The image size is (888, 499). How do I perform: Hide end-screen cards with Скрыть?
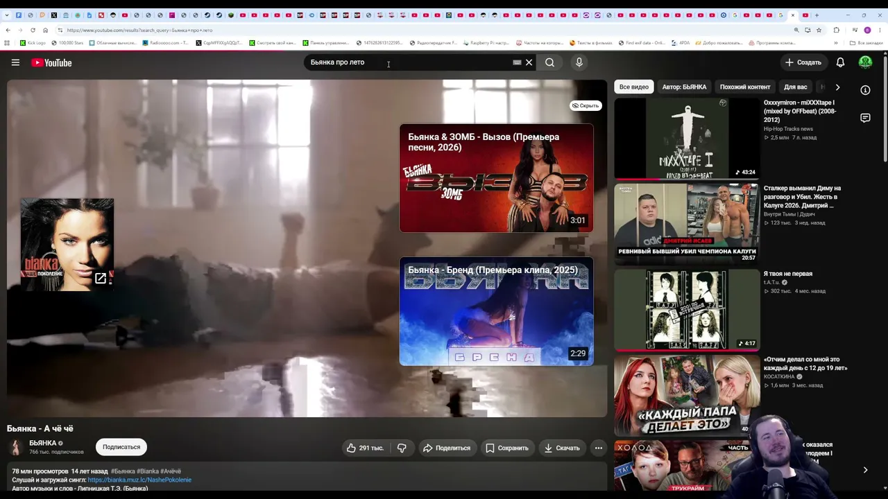(586, 105)
